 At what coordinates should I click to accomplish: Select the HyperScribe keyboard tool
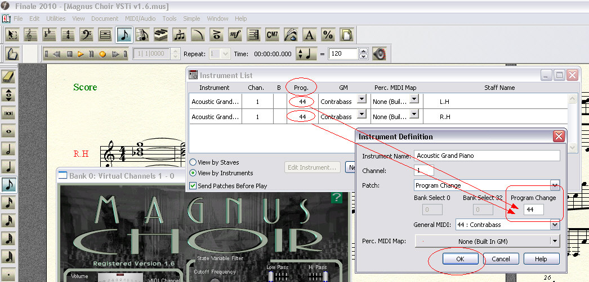161,35
